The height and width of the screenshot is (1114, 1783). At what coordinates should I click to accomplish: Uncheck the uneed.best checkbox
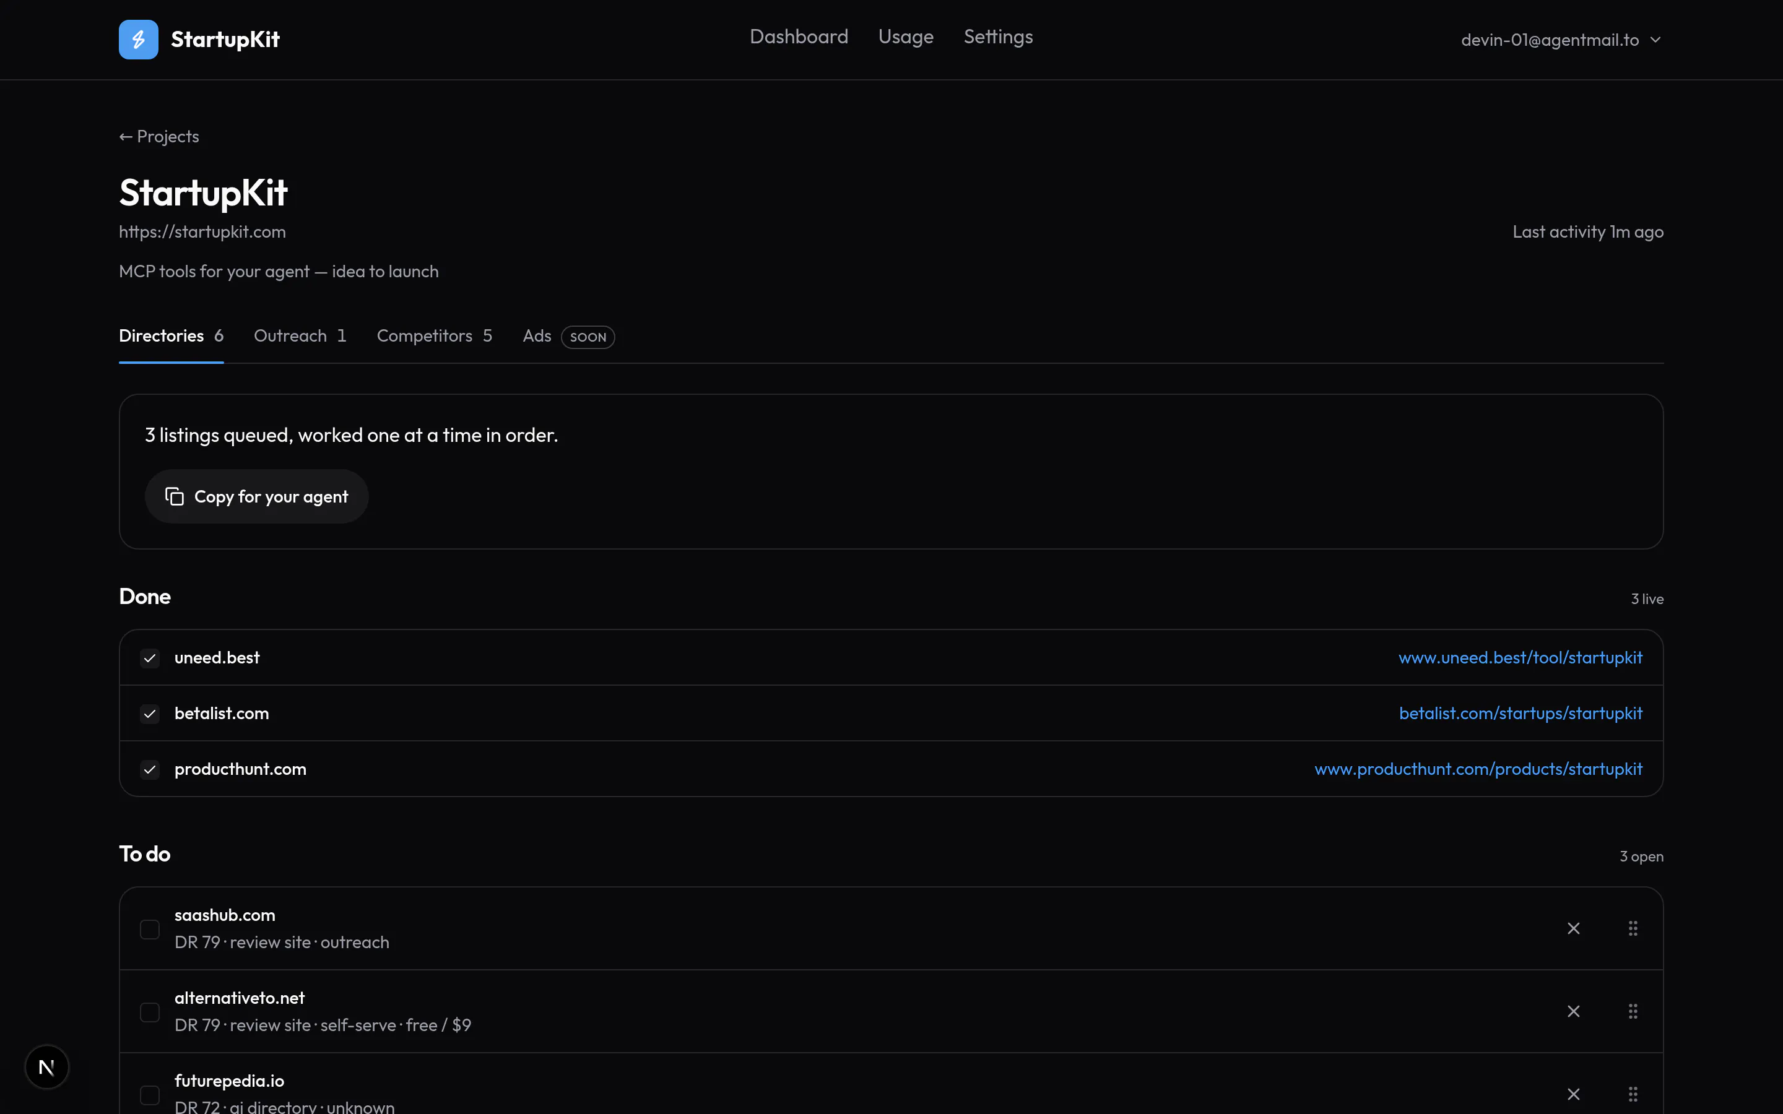[x=150, y=658]
